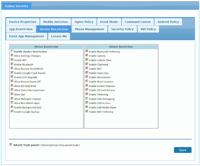Open the Locate Me tab
Viewport: 200px width, 166px height.
point(59,36)
